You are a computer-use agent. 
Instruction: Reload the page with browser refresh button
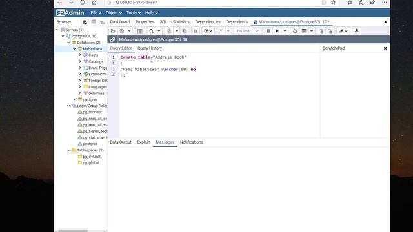tap(83, 3)
